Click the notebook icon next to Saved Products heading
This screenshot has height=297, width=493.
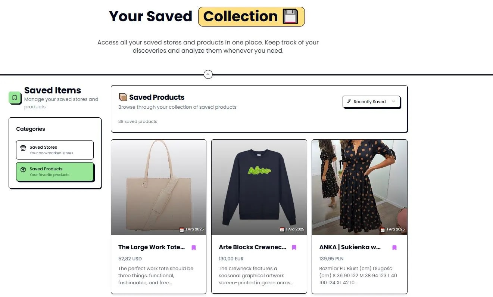(x=123, y=97)
